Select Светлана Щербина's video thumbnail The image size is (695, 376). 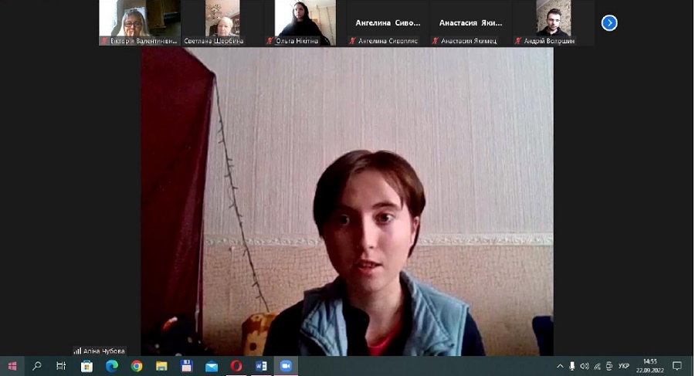pos(222,22)
